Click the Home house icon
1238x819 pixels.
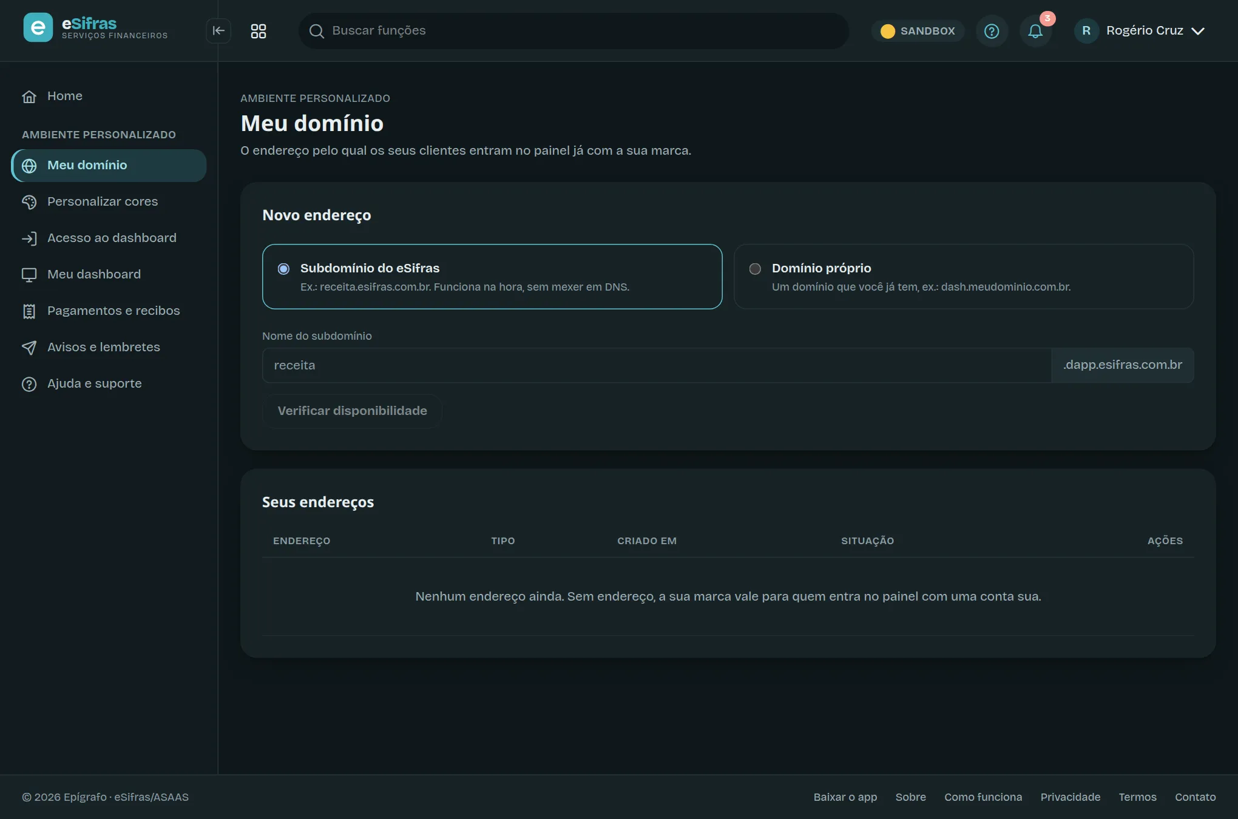click(x=29, y=96)
